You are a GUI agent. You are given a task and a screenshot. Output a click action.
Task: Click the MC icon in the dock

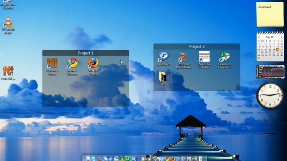coord(144,159)
